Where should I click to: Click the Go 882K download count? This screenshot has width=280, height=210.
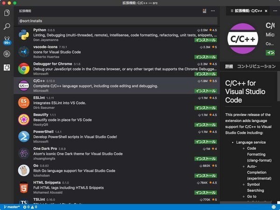coord(205,166)
